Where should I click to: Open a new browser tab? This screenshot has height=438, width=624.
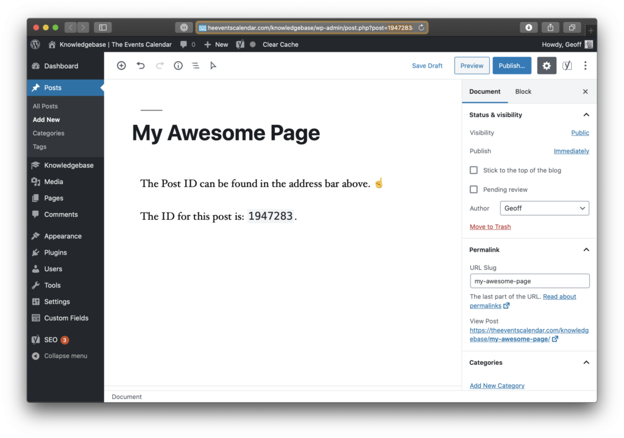click(x=590, y=30)
